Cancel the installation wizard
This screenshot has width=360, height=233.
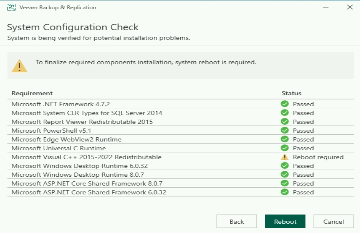(333, 222)
